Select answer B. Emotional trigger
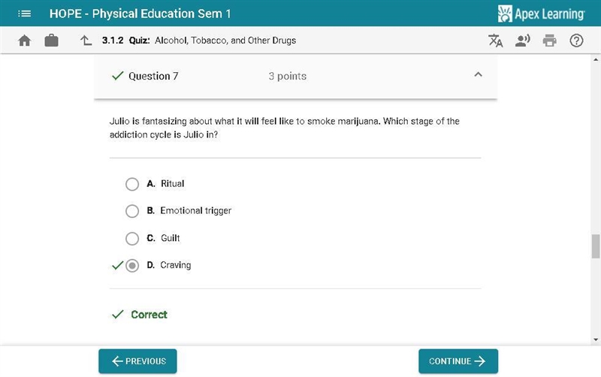The width and height of the screenshot is (601, 377). pyautogui.click(x=132, y=211)
